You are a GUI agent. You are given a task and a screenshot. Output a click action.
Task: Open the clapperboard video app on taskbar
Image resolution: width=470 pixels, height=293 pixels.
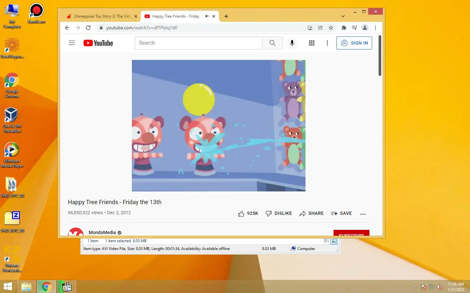[67, 286]
